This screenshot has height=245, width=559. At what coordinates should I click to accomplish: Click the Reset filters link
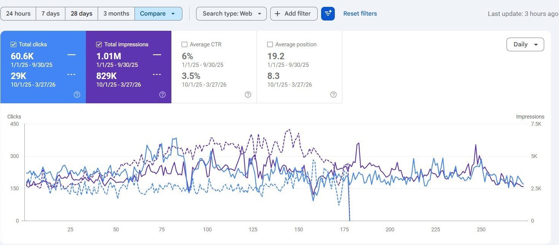360,14
